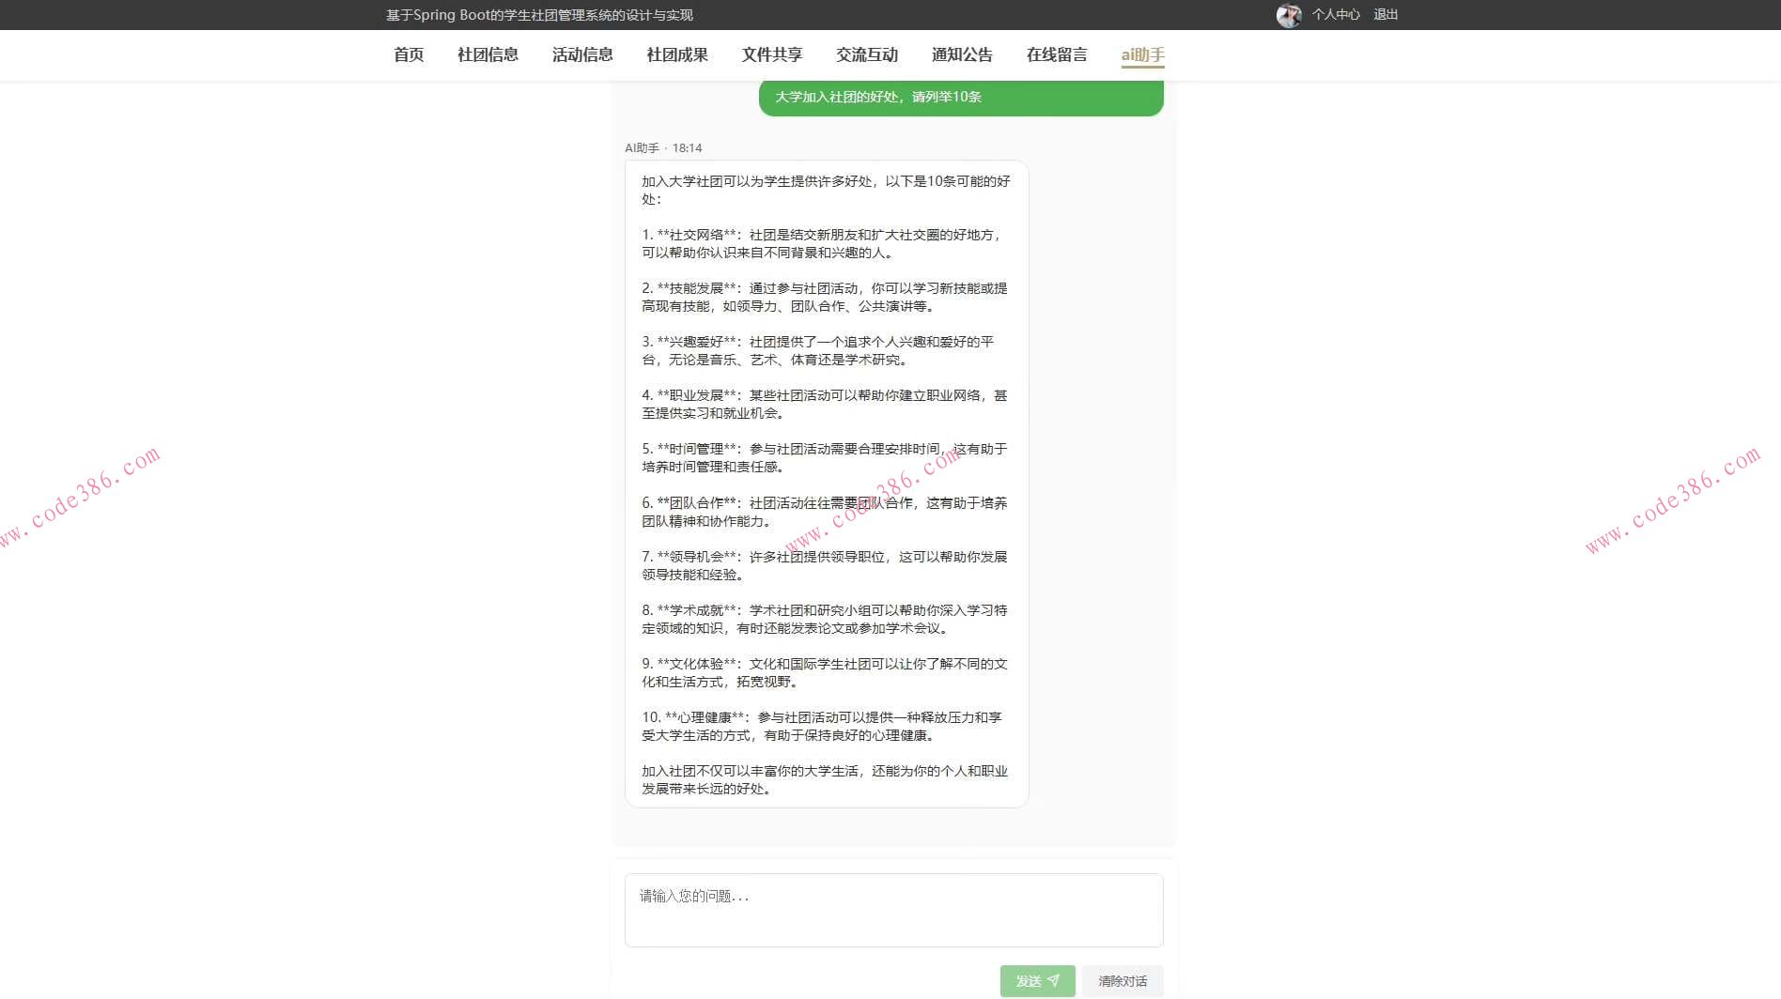The height and width of the screenshot is (999, 1781).
Task: Open the 个人中心 personal center
Action: click(1335, 14)
